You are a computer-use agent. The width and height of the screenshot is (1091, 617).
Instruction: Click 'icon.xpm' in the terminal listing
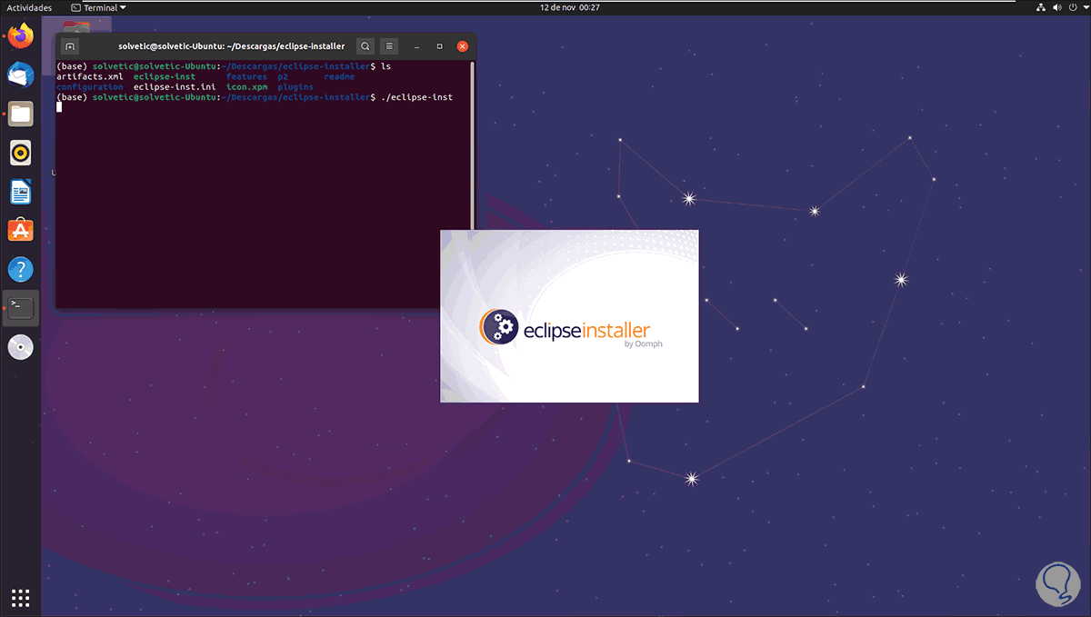[246, 87]
